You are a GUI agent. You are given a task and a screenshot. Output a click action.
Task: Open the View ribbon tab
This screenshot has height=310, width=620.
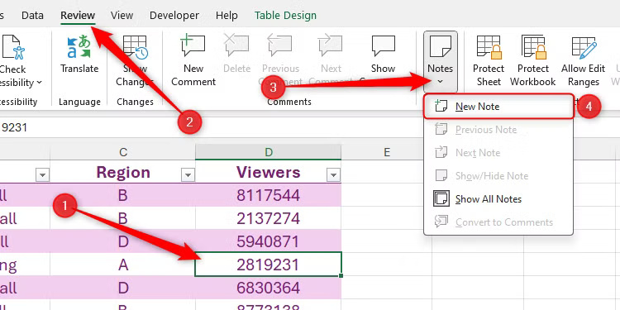[x=122, y=16]
